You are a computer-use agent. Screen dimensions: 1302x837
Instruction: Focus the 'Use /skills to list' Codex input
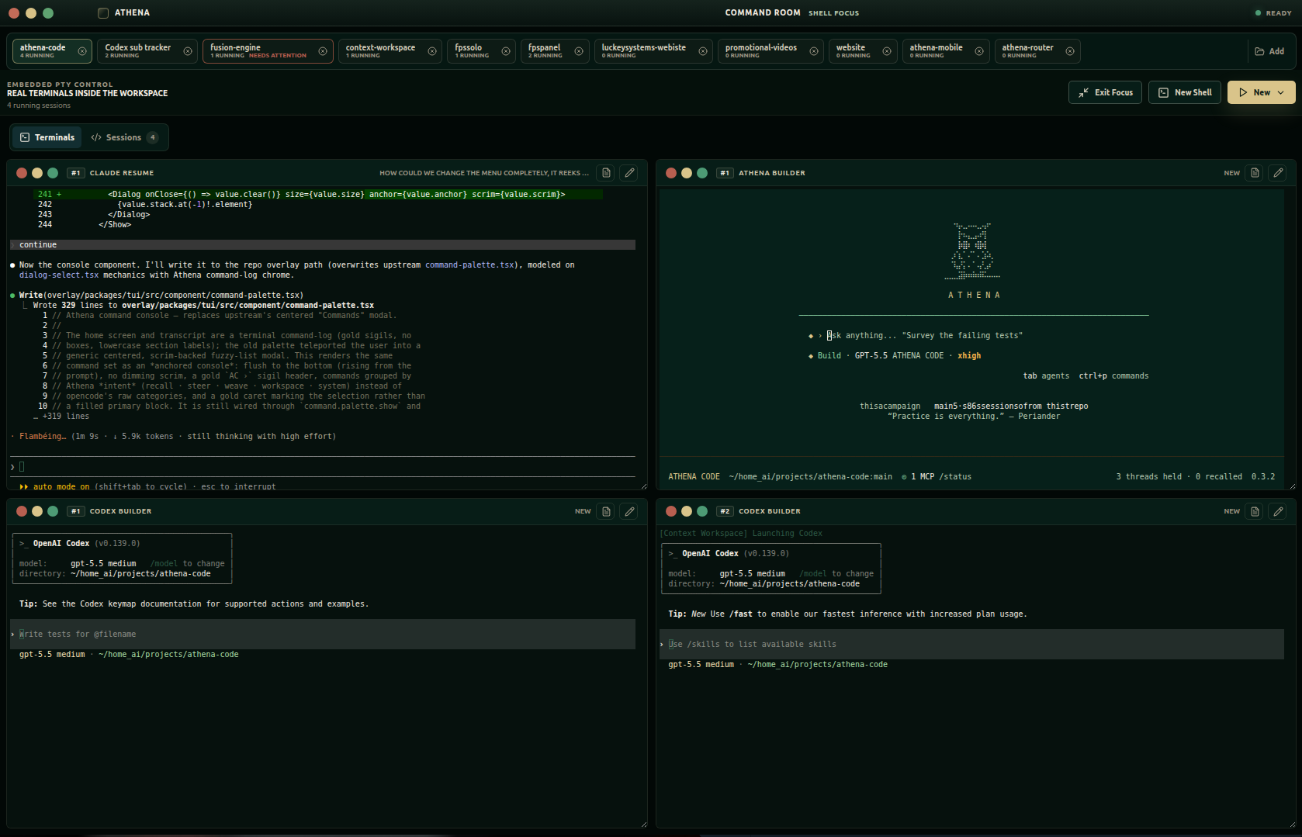pos(971,644)
